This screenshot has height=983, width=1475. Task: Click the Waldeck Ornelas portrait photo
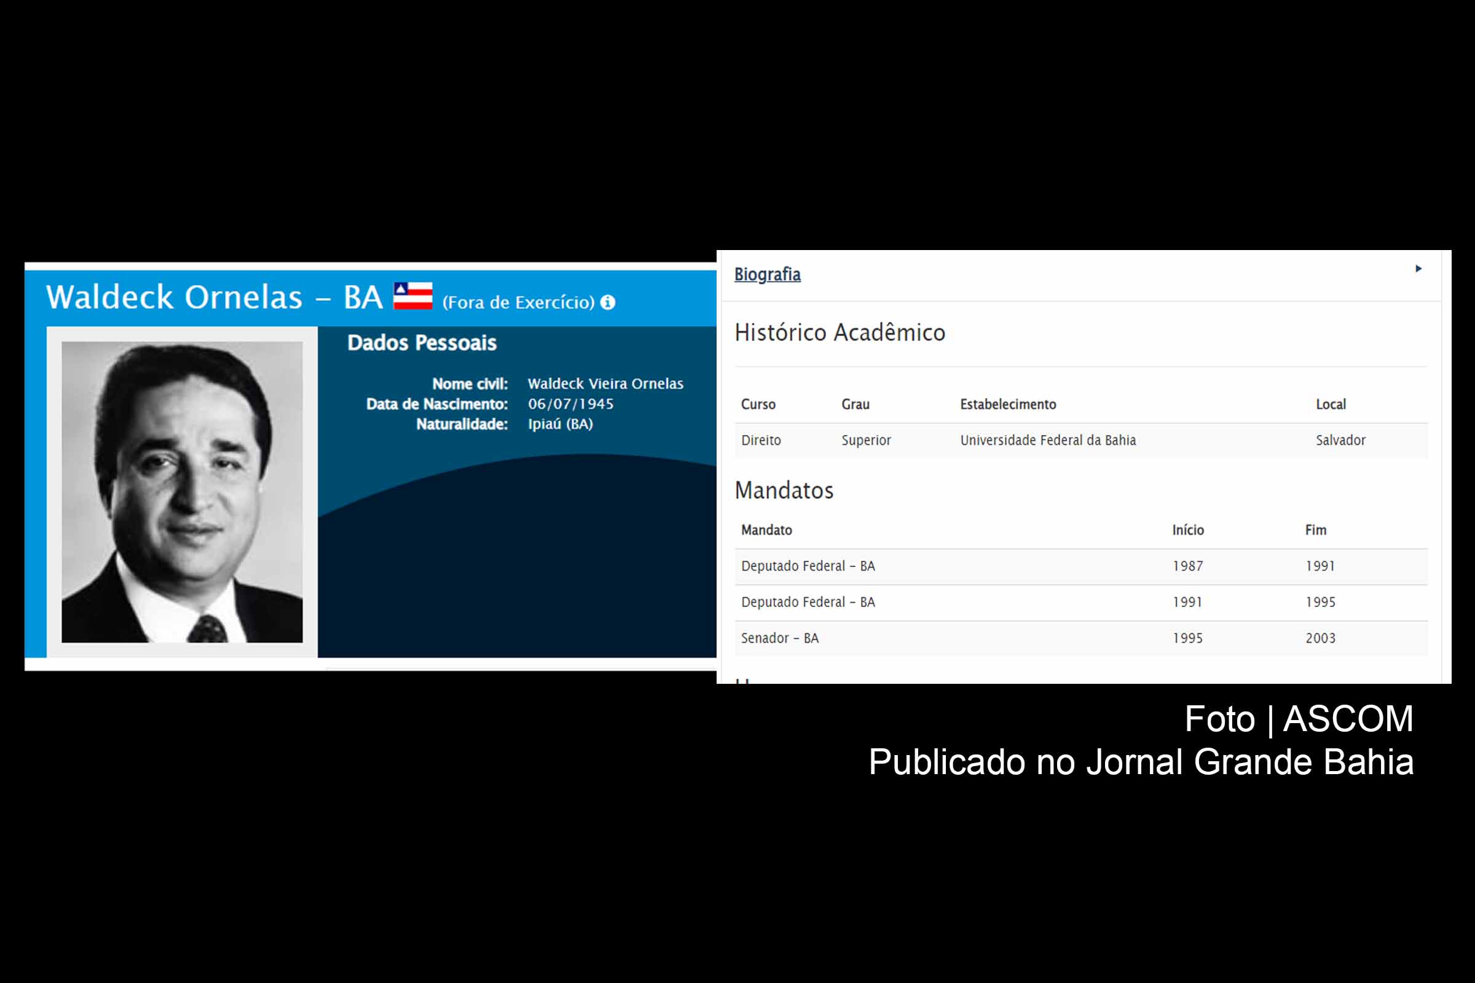coord(182,491)
